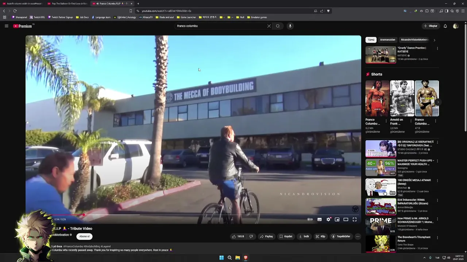This screenshot has width=467, height=262.
Task: Open options for EU4 İmkansızlar video
Action: pyautogui.click(x=437, y=200)
